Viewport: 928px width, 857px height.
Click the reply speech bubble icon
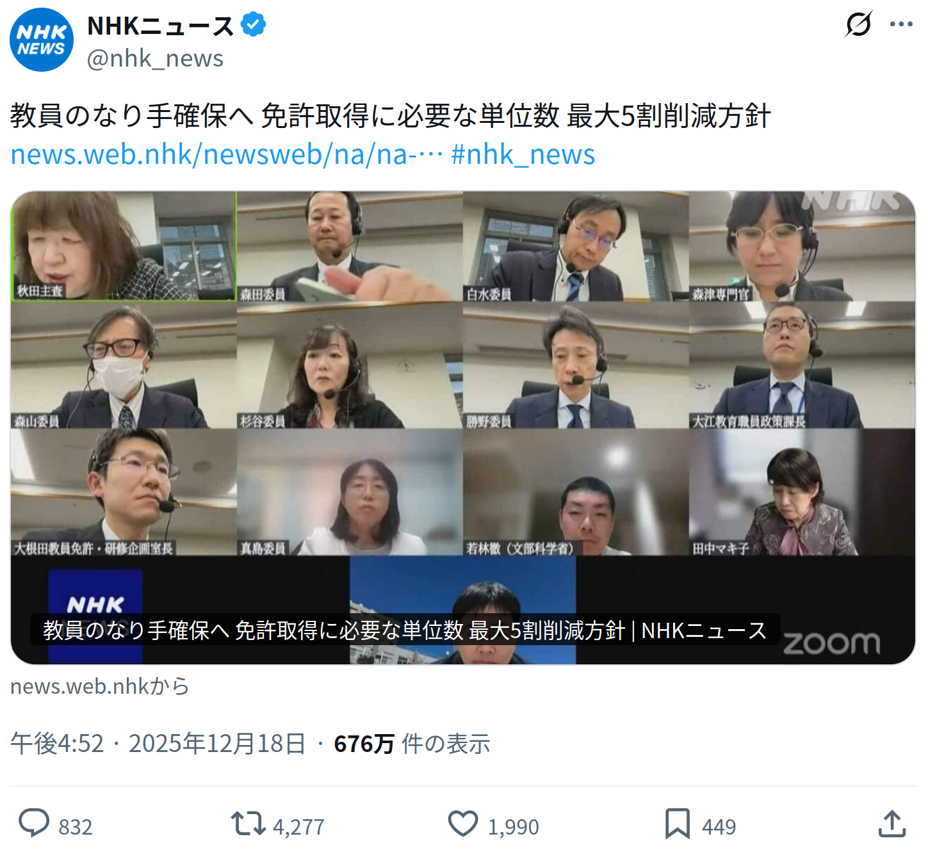tap(34, 823)
